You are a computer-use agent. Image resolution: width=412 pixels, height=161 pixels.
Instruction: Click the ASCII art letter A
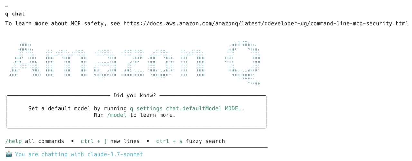click(25, 60)
